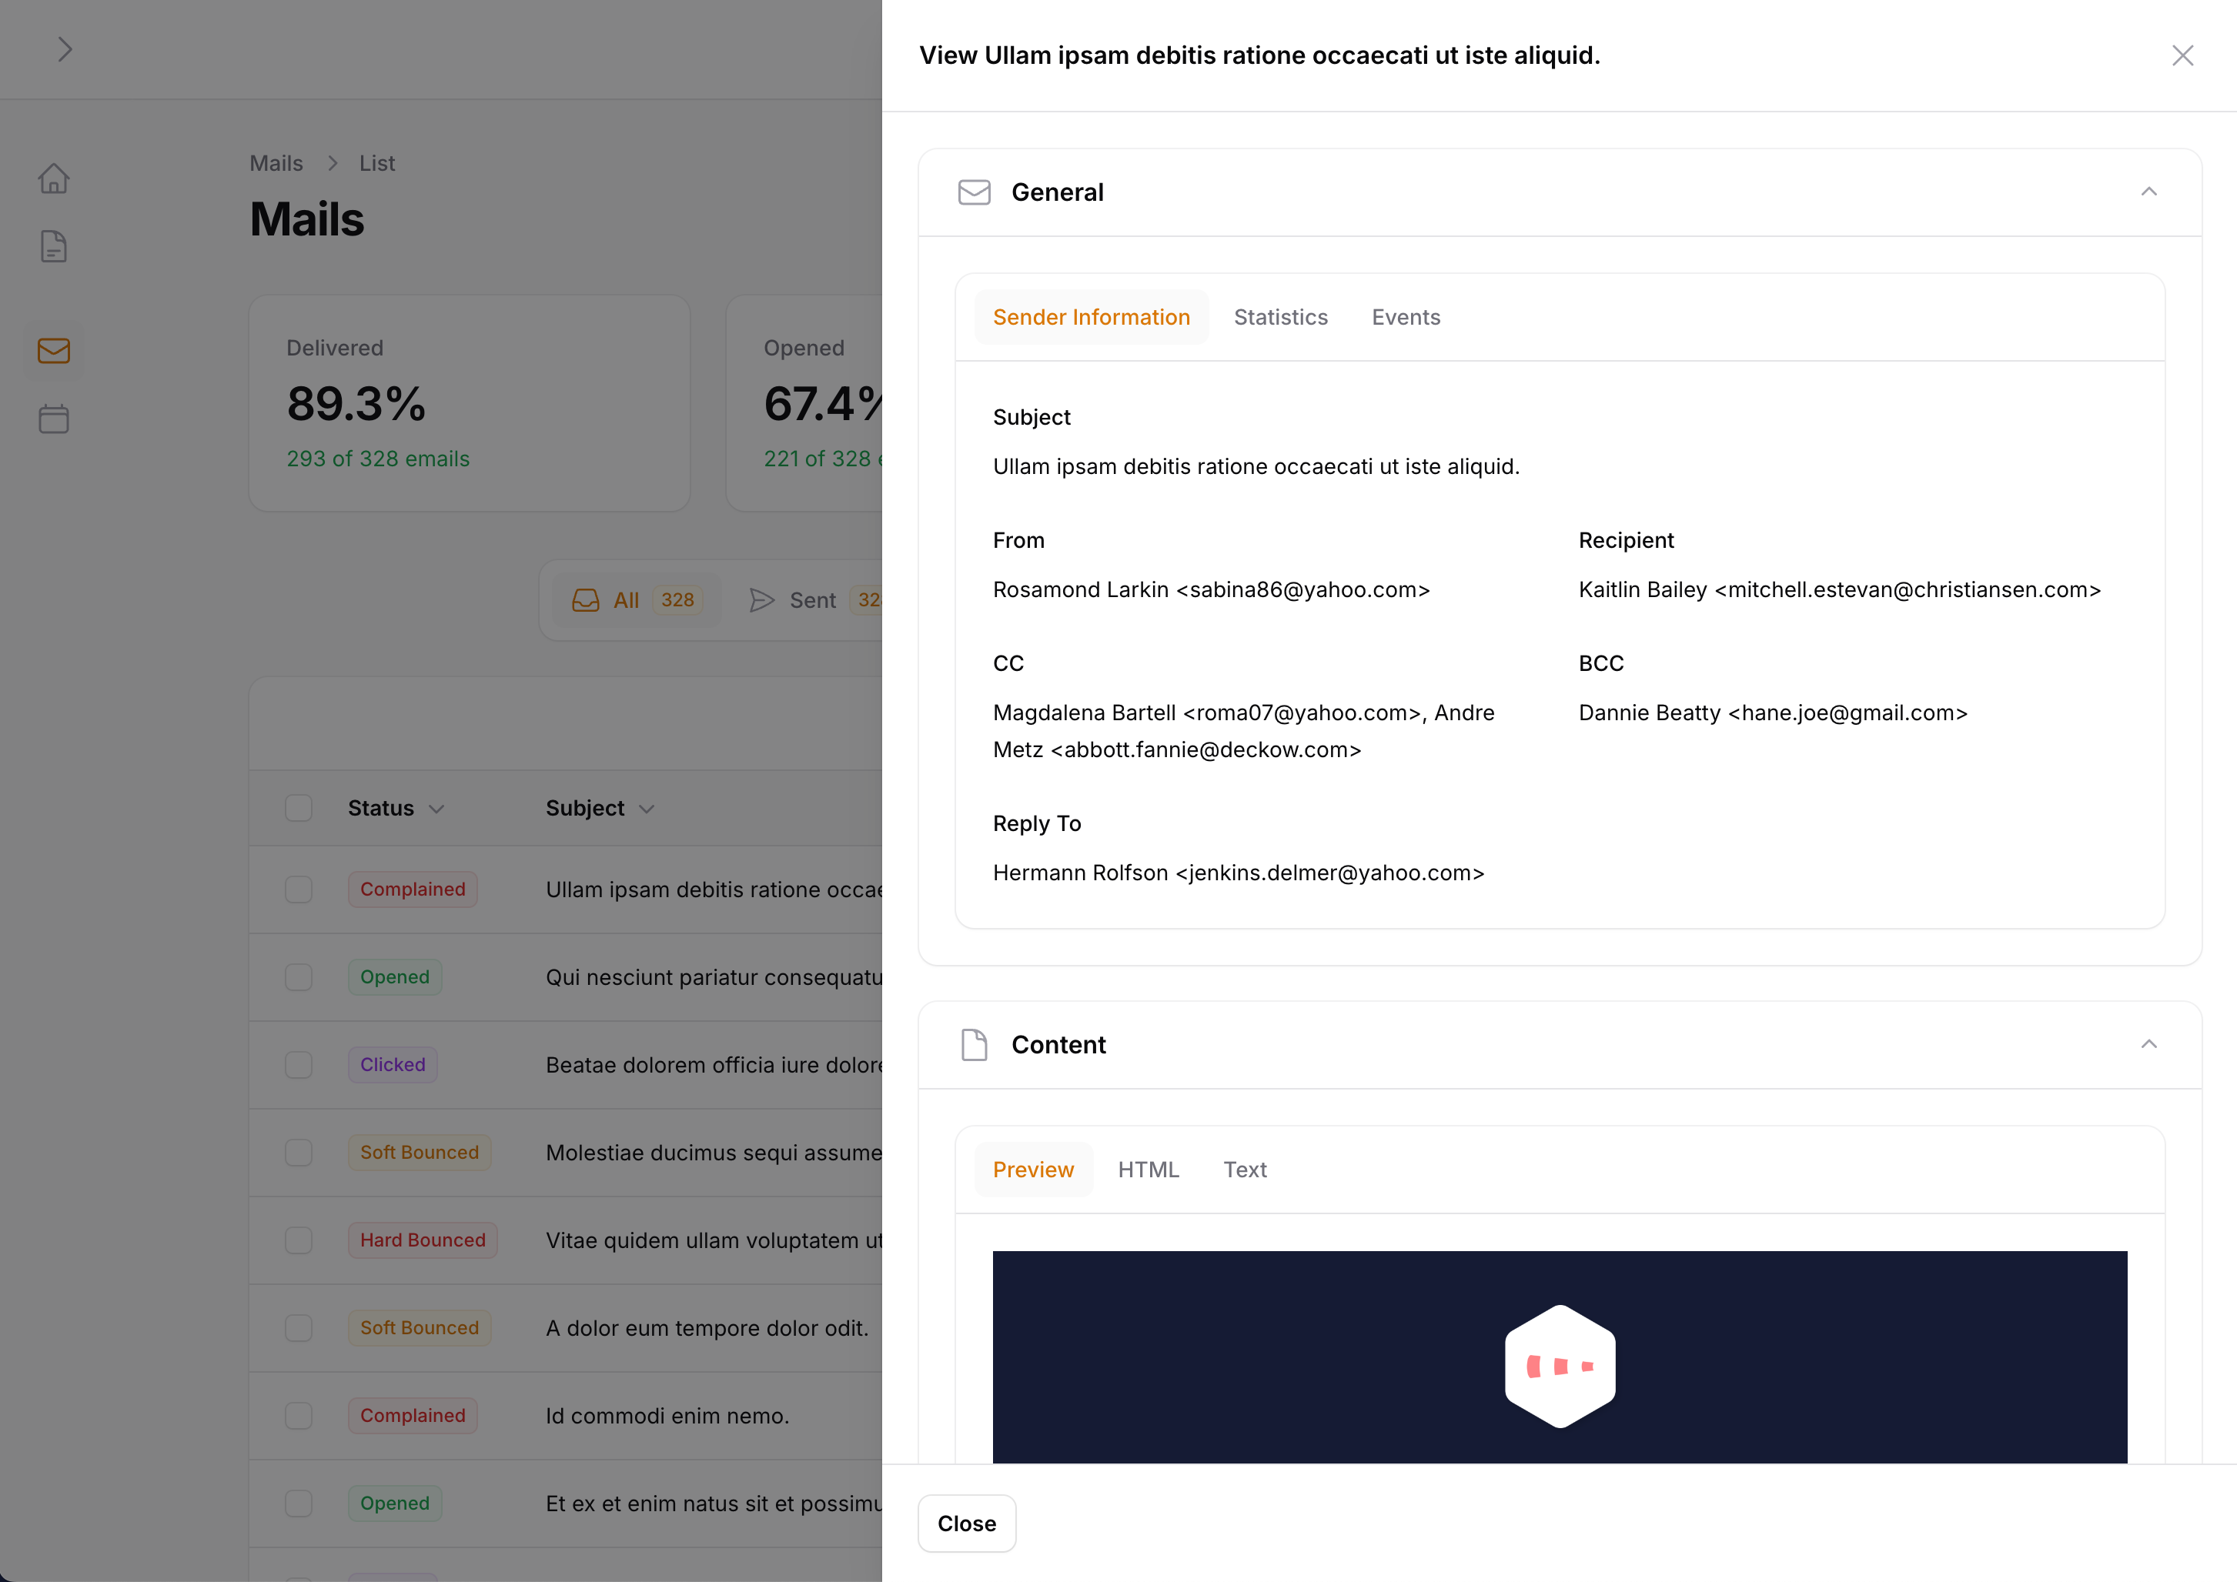Toggle the select-all checkbox in table header
This screenshot has height=1582, width=2237.
299,808
